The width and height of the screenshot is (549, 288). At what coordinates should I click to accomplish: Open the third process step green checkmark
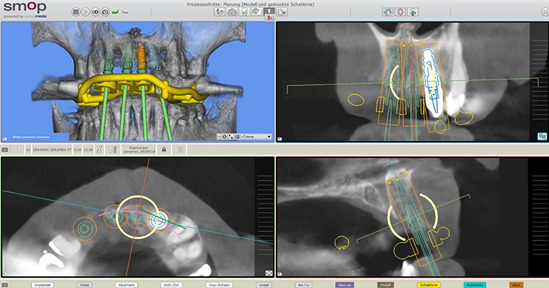[x=244, y=12]
